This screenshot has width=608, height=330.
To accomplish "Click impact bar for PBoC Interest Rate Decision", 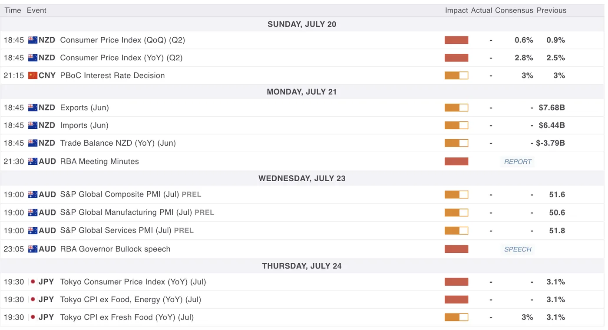I will pos(456,75).
